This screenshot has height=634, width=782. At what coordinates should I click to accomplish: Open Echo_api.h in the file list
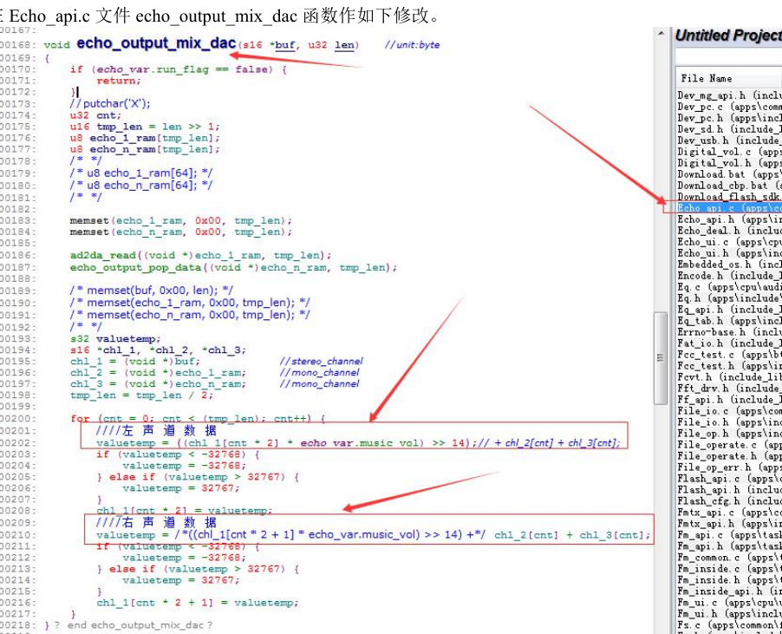pos(729,219)
